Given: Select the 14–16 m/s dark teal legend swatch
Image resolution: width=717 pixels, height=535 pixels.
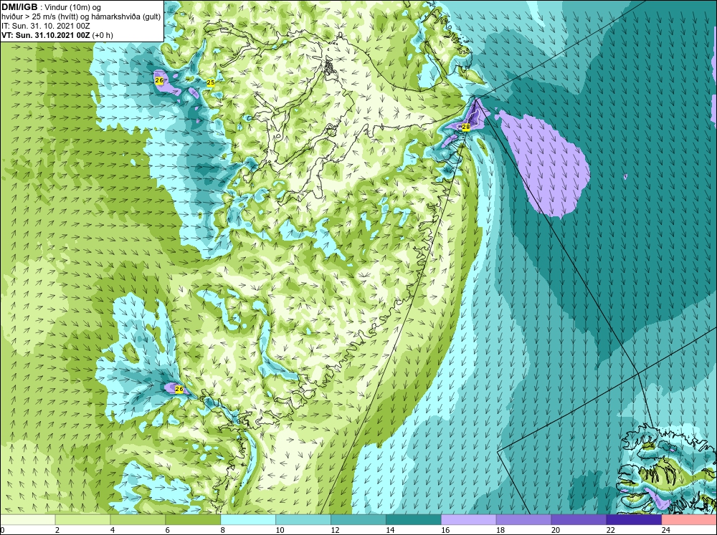Looking at the screenshot, I should (414, 520).
